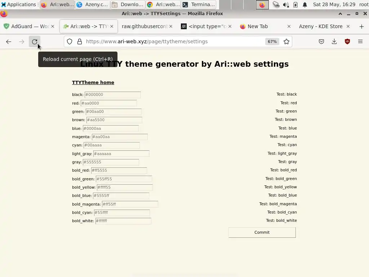Close the AdGuard tab
The image size is (369, 277).
(53, 26)
